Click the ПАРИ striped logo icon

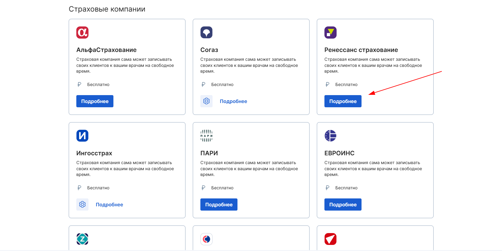[206, 136]
